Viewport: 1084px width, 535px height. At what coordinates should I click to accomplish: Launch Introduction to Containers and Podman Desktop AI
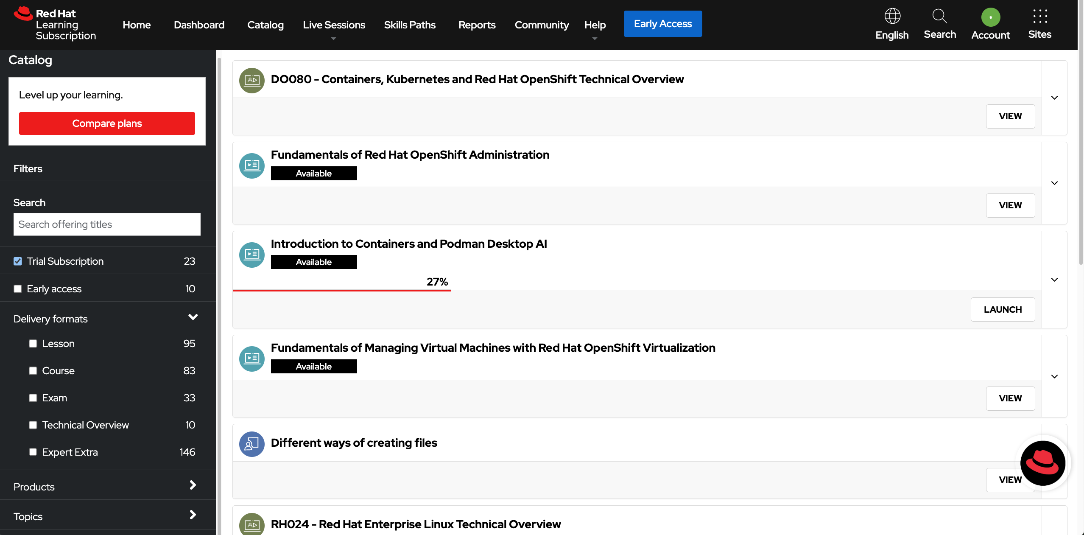[1003, 309]
